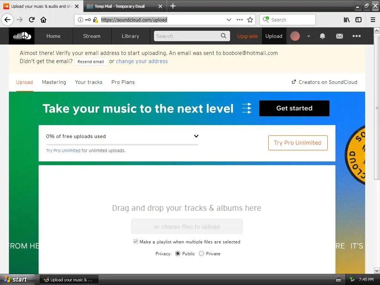
Task: Click the Upload button in header
Action: point(274,36)
